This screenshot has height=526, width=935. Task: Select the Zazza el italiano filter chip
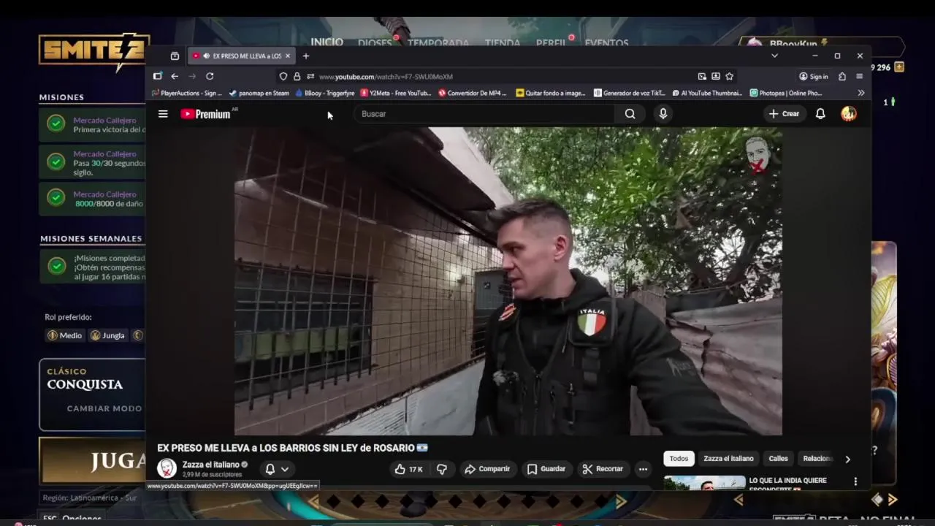click(x=728, y=459)
